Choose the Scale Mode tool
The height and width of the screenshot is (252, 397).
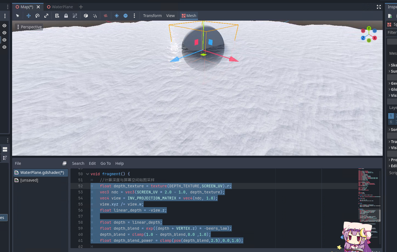(46, 16)
